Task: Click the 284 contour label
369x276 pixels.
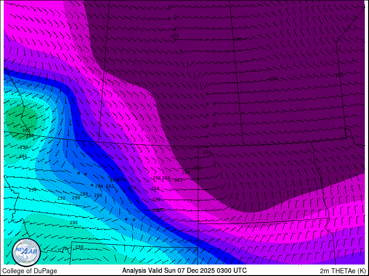Action: point(99,186)
